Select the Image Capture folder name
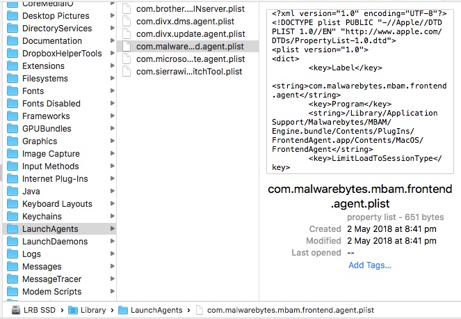The height and width of the screenshot is (319, 461). coord(51,154)
